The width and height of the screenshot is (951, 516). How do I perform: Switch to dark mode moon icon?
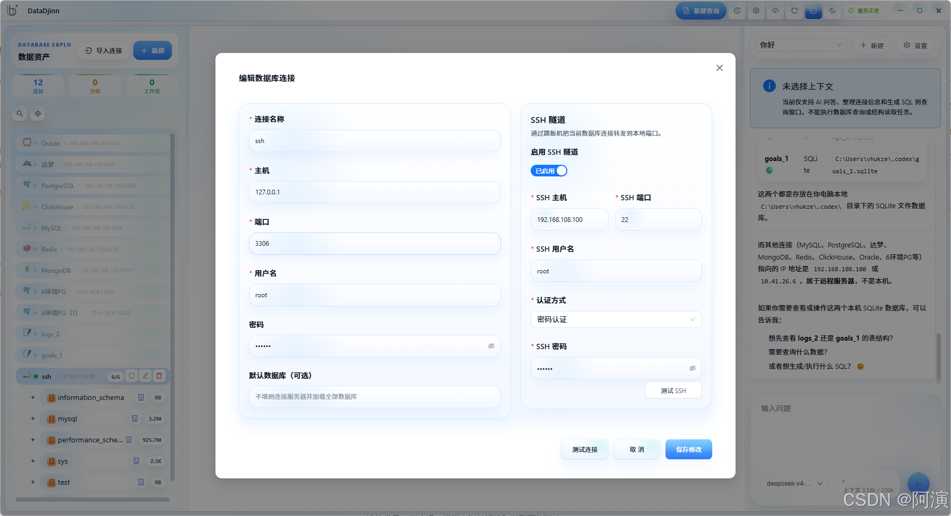[833, 11]
